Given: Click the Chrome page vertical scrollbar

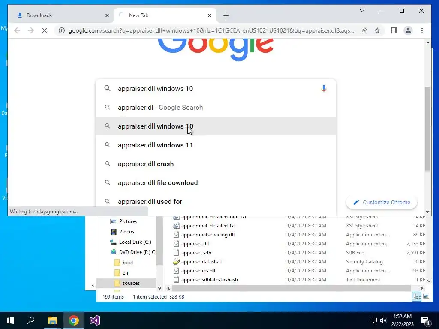Looking at the screenshot, I should tap(427, 129).
